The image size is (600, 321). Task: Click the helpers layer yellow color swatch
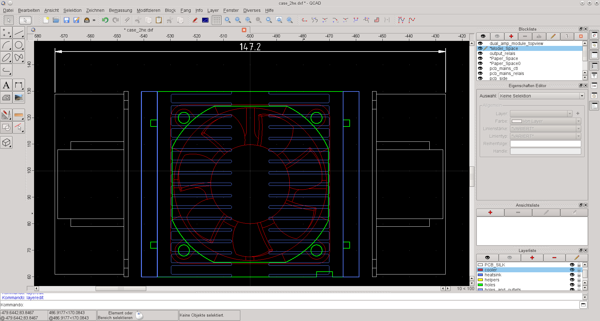[x=480, y=280]
